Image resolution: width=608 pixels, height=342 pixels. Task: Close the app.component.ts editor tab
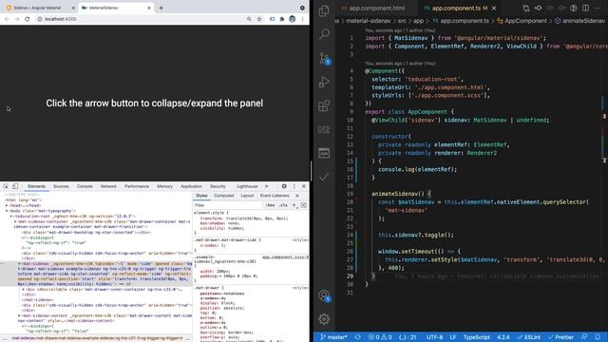coord(494,8)
